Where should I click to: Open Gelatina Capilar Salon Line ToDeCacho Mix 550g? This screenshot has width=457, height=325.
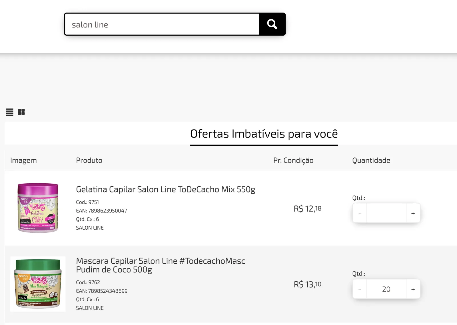(x=165, y=189)
